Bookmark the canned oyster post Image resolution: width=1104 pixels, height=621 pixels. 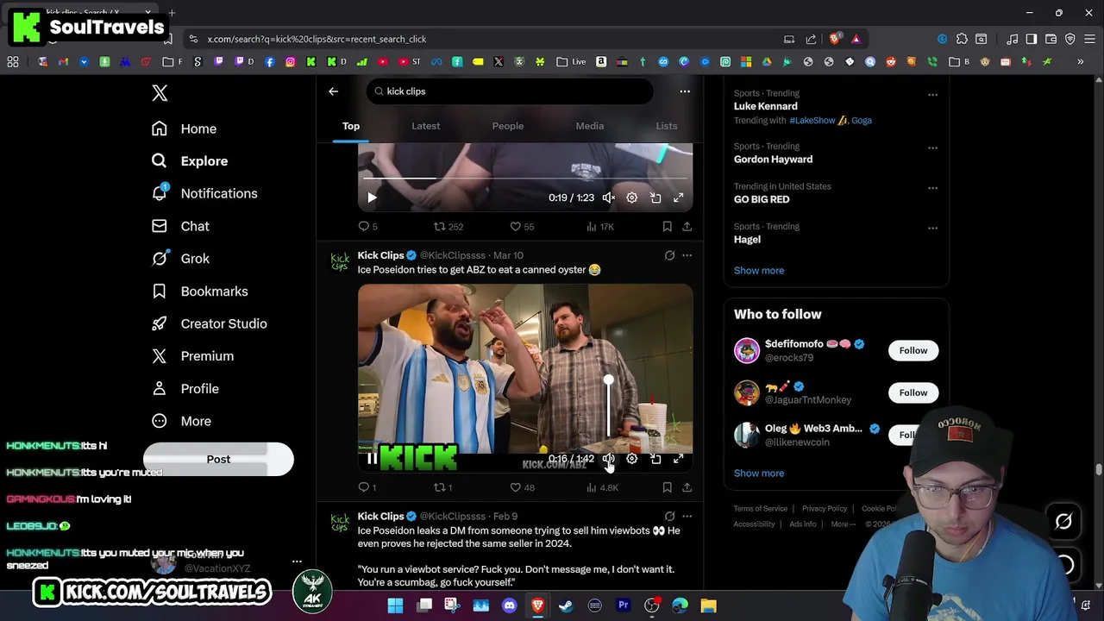[667, 488]
